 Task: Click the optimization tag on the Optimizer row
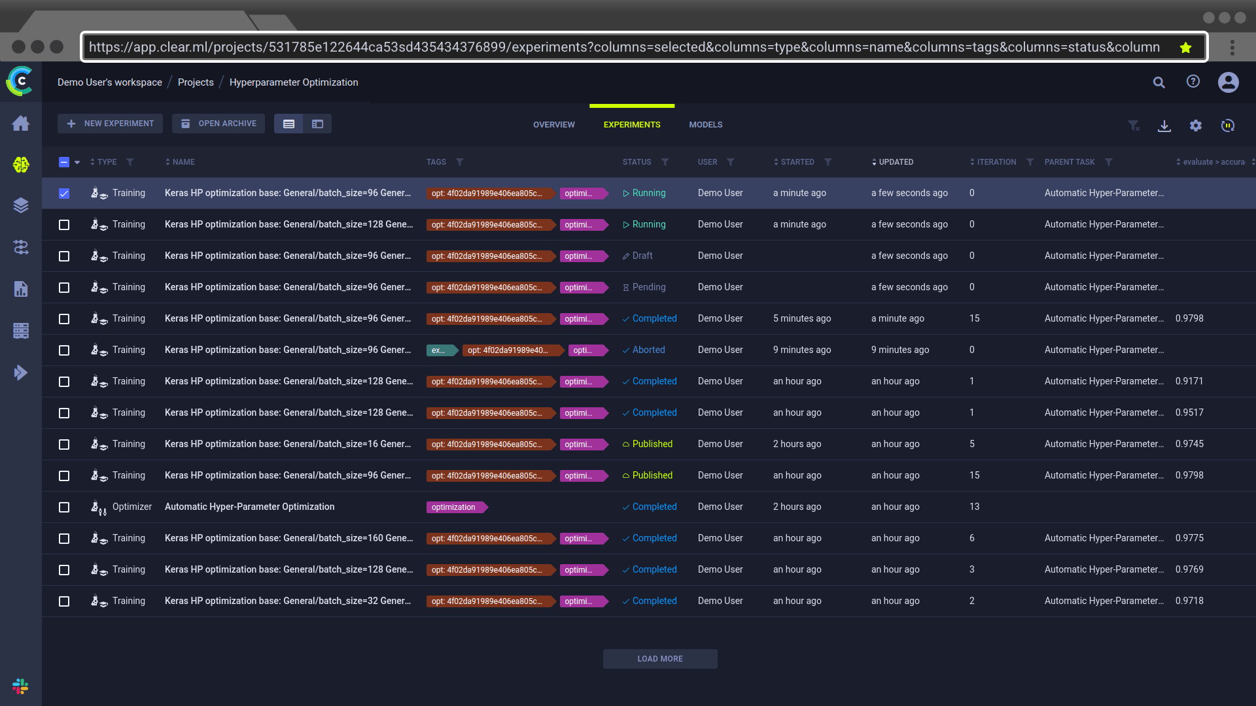click(452, 507)
